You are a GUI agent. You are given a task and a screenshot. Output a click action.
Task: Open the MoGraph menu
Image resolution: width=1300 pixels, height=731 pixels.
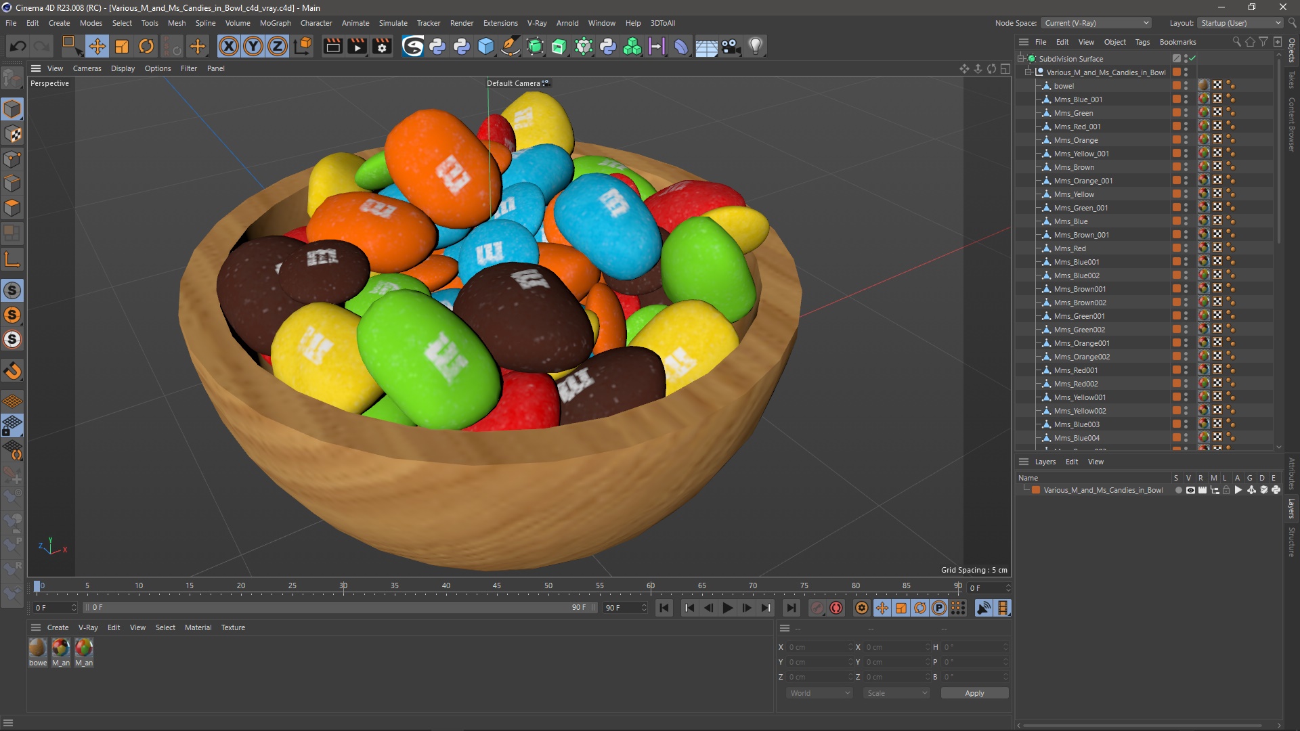pyautogui.click(x=275, y=23)
